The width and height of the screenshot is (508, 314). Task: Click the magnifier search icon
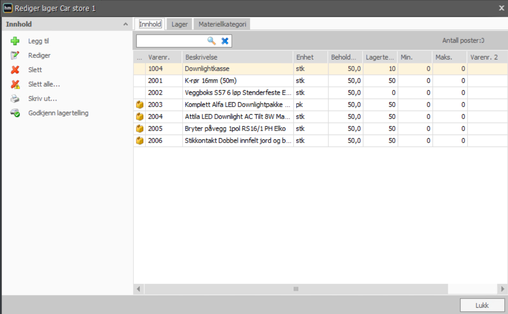tap(211, 41)
